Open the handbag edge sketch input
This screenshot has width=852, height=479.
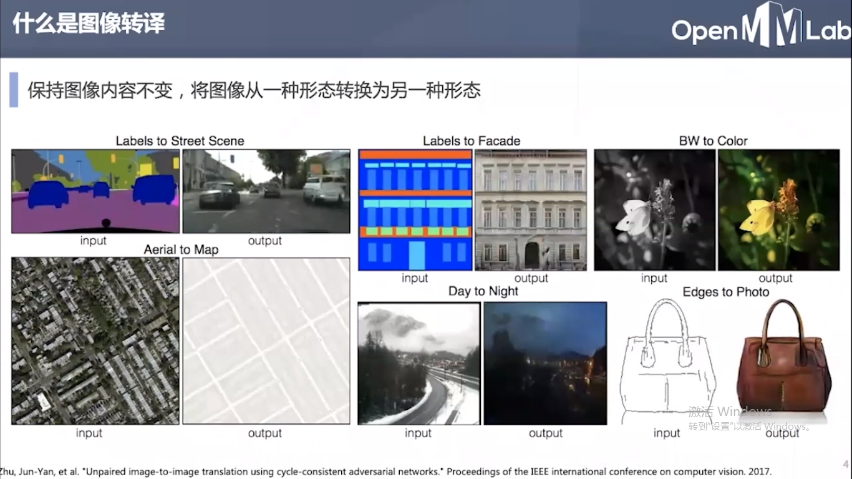pos(667,361)
